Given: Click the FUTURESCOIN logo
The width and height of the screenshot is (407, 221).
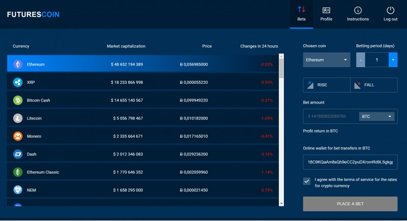Looking at the screenshot, I should click(33, 15).
